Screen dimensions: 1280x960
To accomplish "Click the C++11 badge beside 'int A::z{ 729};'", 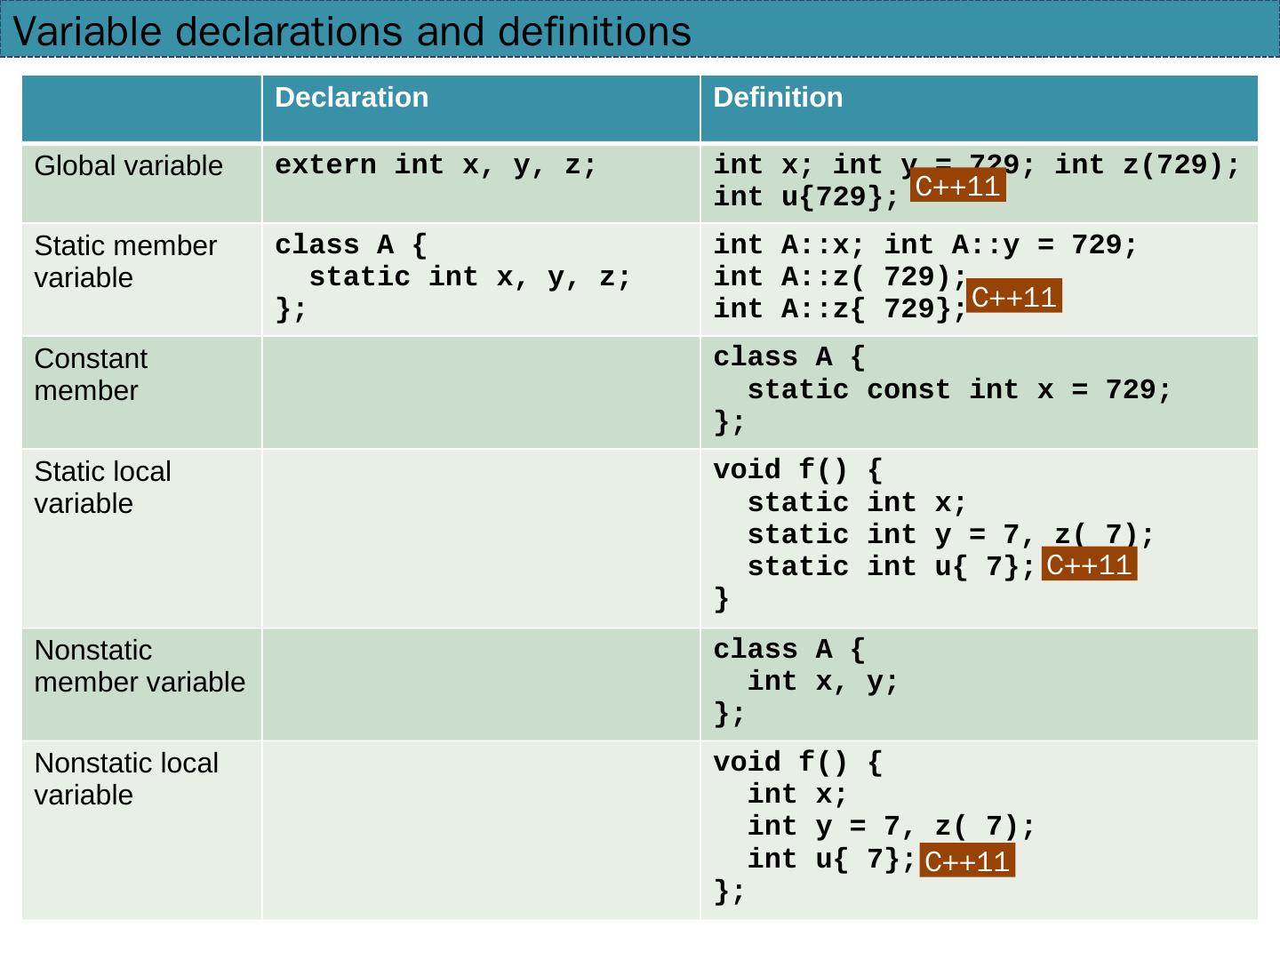I will [1013, 297].
